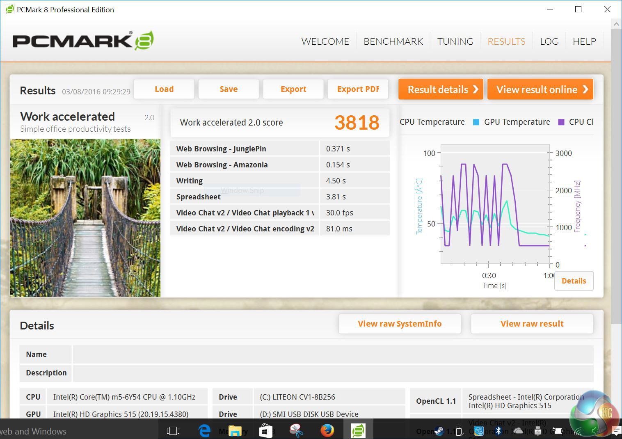Select the Video Chat playback row
Screen dimensions: 622x439
pos(280,213)
